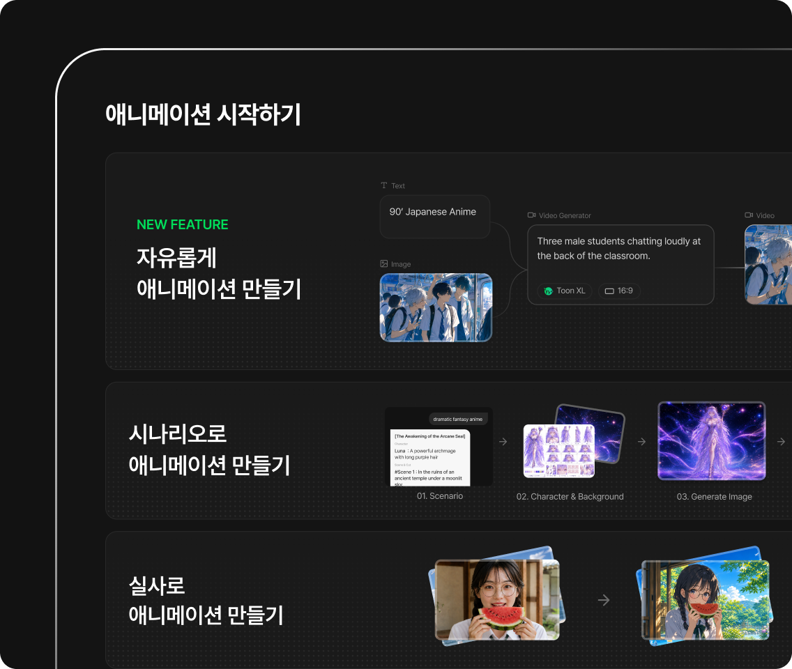Screen dimensions: 792x669
Task: Click the arrow between Scenario and Character steps
Action: point(503,442)
